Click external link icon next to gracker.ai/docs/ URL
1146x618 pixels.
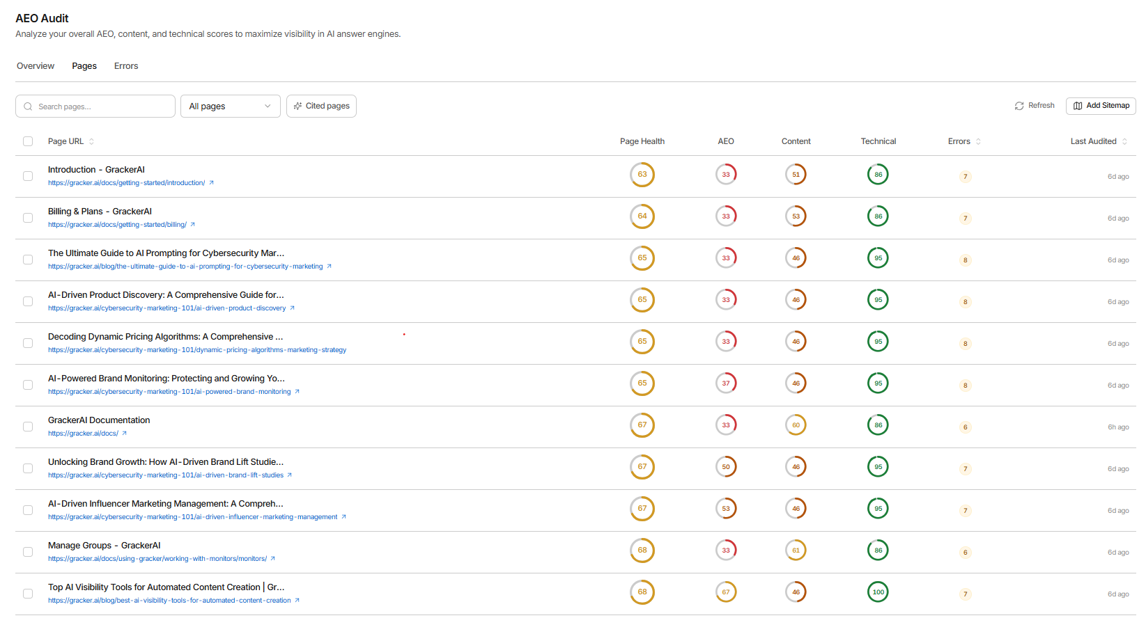pos(124,434)
